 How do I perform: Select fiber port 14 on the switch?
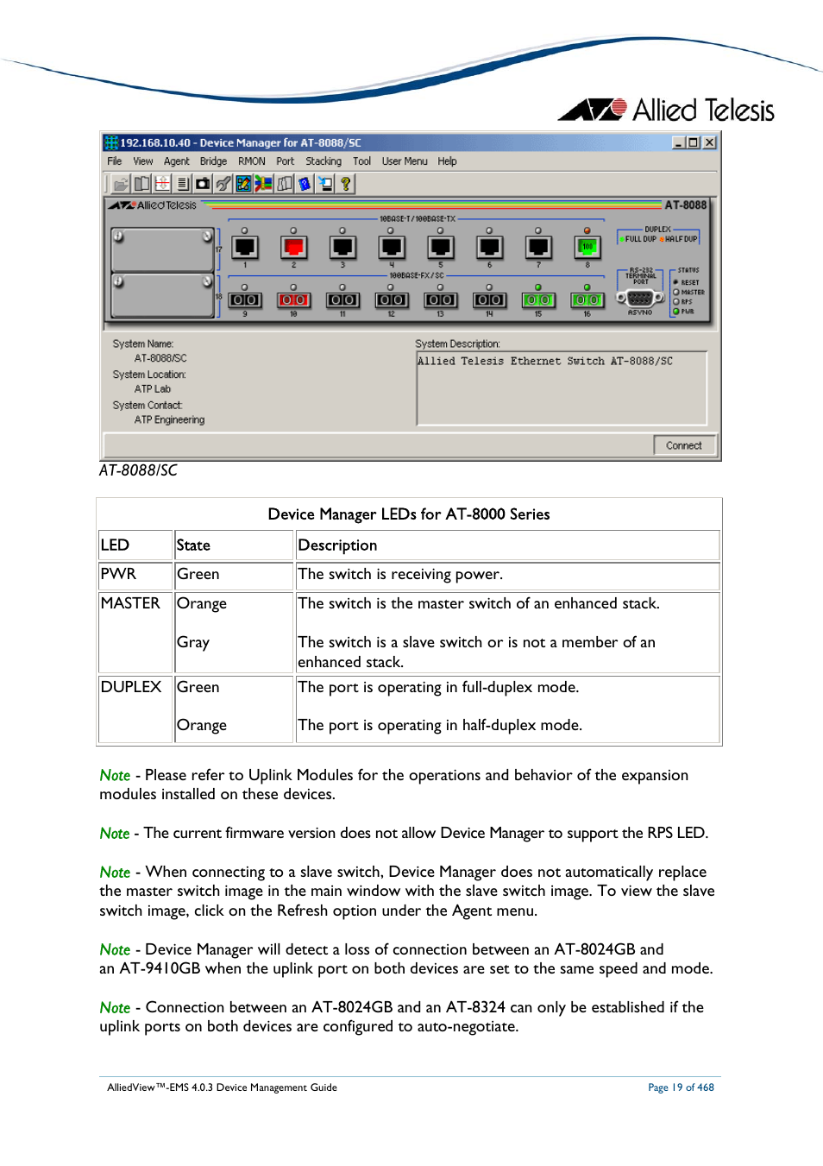point(489,299)
